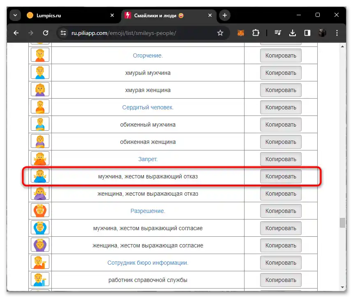Click the хмурый мужчина emoji image
353x298 pixels.
(40, 72)
